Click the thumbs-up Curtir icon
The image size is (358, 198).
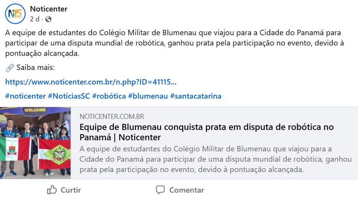52,190
